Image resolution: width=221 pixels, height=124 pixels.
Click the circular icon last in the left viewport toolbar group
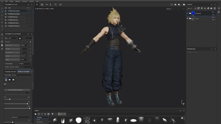click(x=60, y=4)
